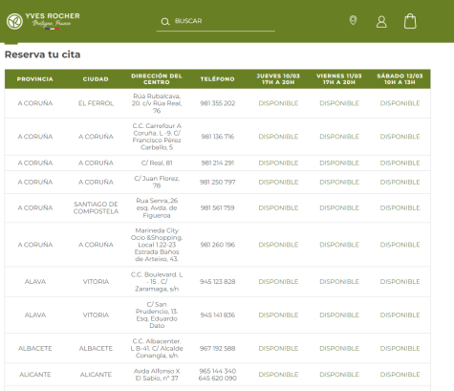
Task: Choose Saturday DISPONIBLE for C/ San Prudencio
Action: pyautogui.click(x=400, y=315)
